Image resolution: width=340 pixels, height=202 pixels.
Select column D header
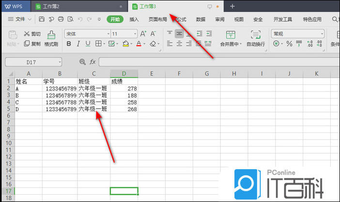tap(124, 73)
